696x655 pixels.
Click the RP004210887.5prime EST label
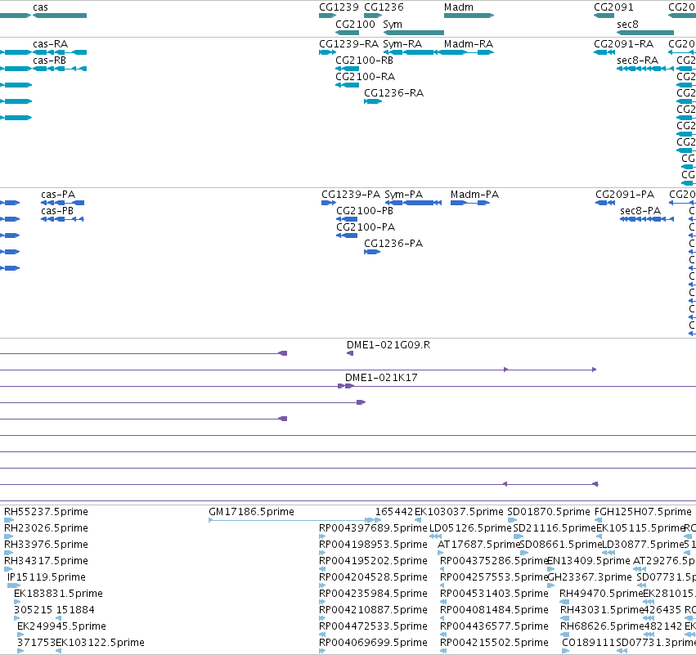click(x=373, y=611)
